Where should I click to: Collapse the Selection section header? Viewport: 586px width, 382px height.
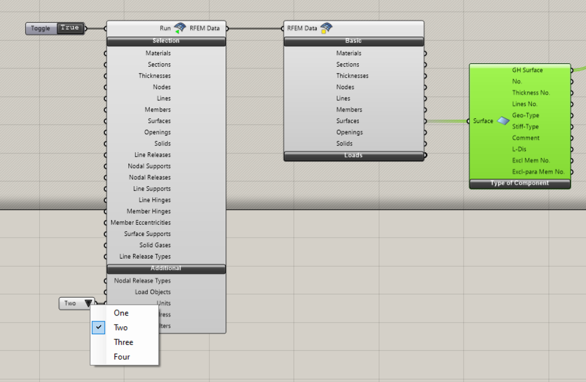coord(166,41)
